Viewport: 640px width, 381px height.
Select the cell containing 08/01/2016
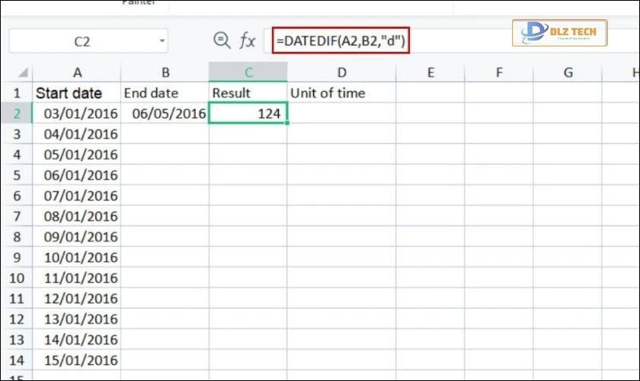(77, 216)
